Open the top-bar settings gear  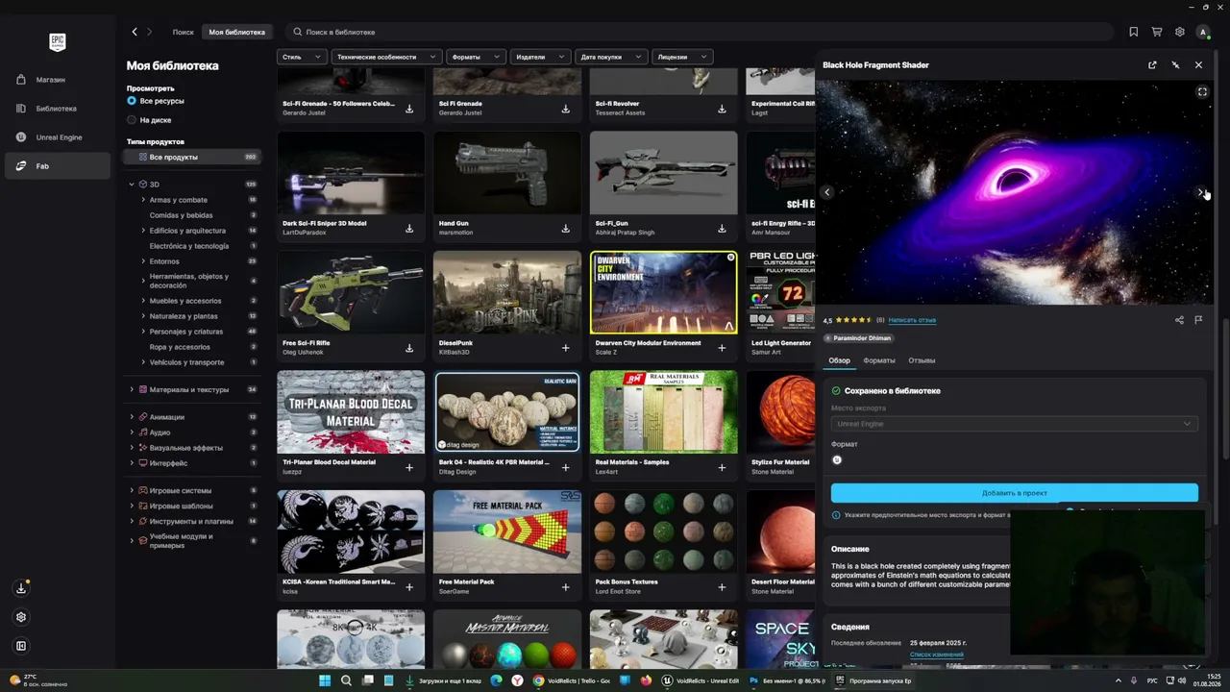(x=1180, y=32)
